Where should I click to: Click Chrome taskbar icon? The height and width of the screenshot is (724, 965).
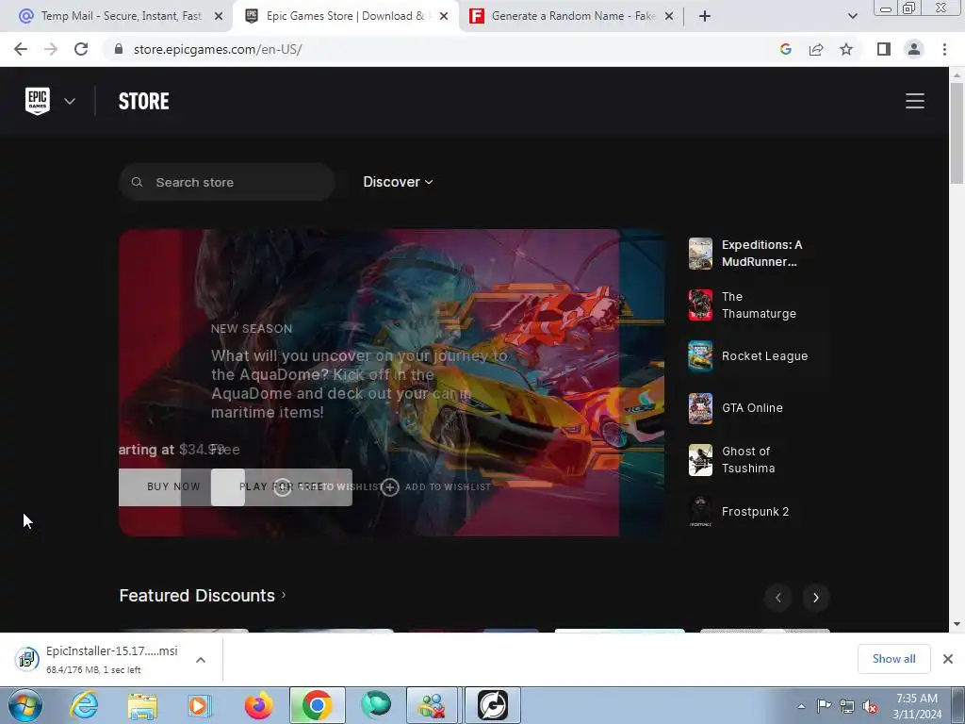pos(318,705)
